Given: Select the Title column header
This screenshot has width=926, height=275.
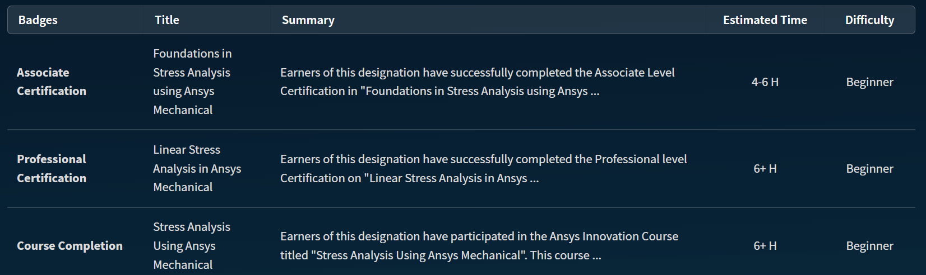Looking at the screenshot, I should [166, 20].
